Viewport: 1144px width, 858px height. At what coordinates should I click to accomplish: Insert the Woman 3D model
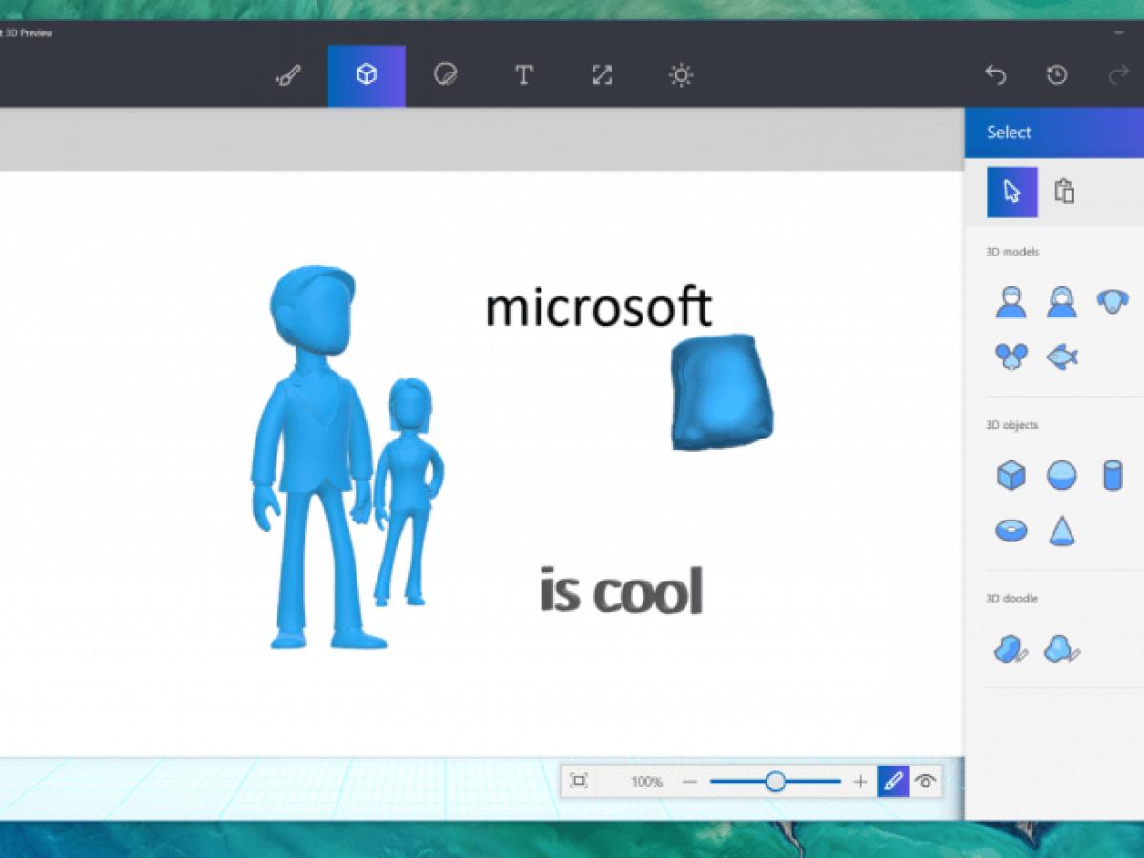pyautogui.click(x=1061, y=303)
